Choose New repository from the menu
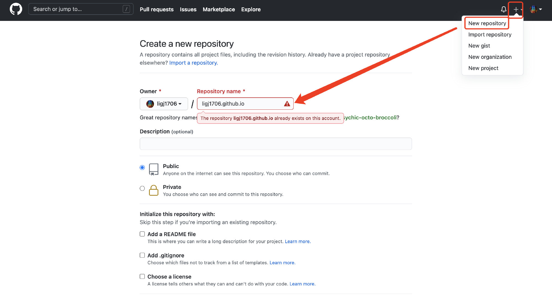The width and height of the screenshot is (552, 297). coord(487,23)
